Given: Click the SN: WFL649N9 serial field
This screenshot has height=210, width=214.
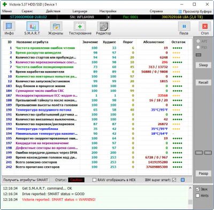Looking at the screenshot, I should pos(82,17).
